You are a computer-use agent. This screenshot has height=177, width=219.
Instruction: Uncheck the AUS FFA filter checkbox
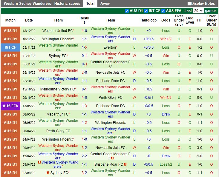pos(163,11)
